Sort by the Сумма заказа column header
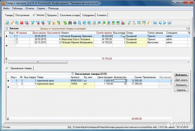 pyautogui.click(x=102, y=33)
